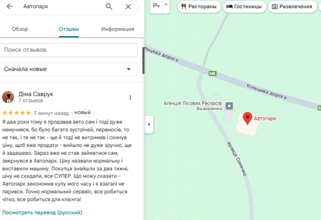Collapse the side panel with arrow
This screenshot has width=321, height=220.
149,125
